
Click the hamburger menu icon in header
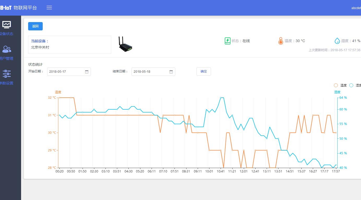click(x=49, y=8)
